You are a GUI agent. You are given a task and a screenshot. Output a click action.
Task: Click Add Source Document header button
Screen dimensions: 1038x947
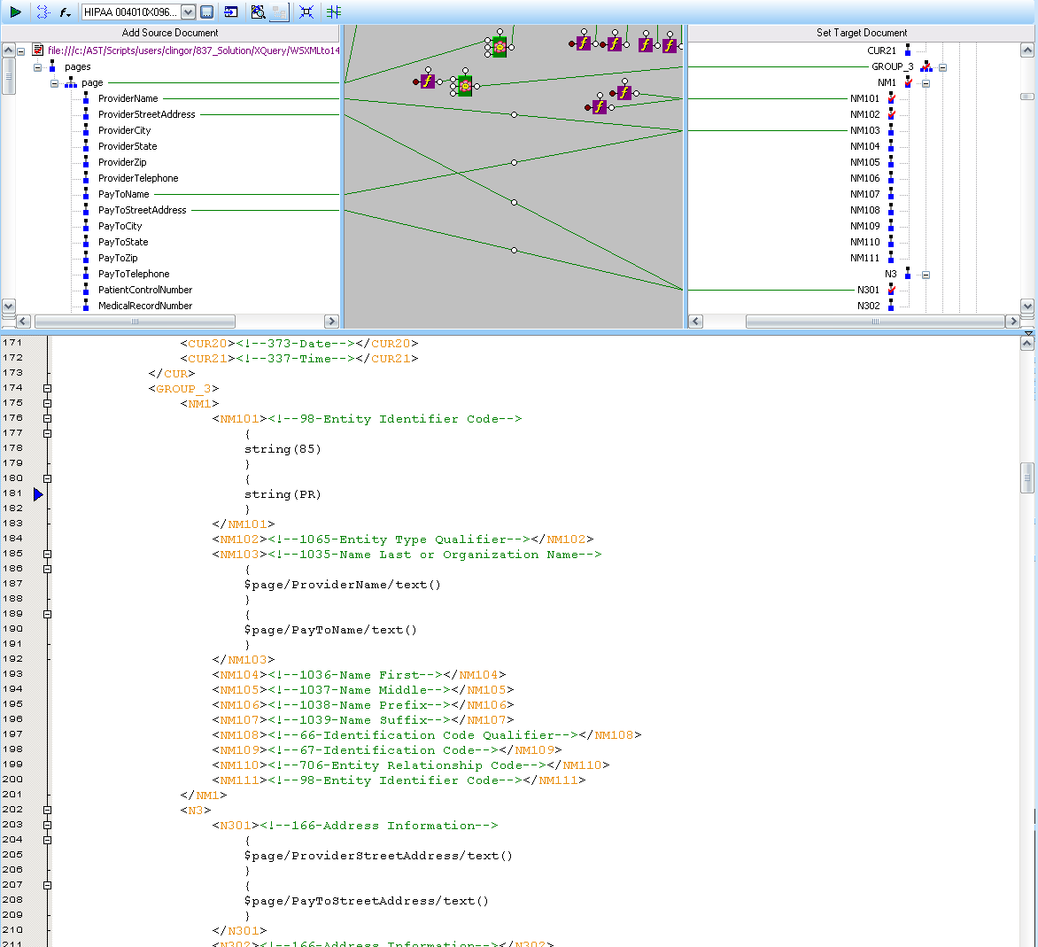click(170, 33)
